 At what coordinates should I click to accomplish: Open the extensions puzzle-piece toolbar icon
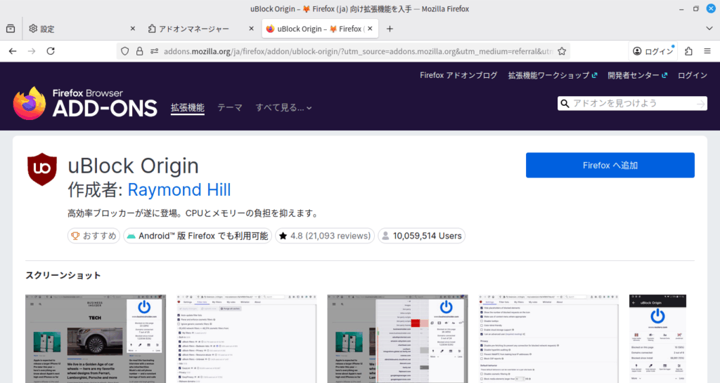[688, 51]
